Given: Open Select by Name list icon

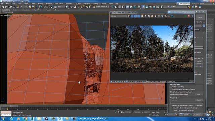Looking at the screenshot, I should pos(33,7).
